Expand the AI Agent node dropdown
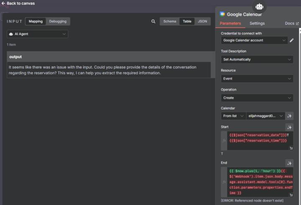 [38, 34]
